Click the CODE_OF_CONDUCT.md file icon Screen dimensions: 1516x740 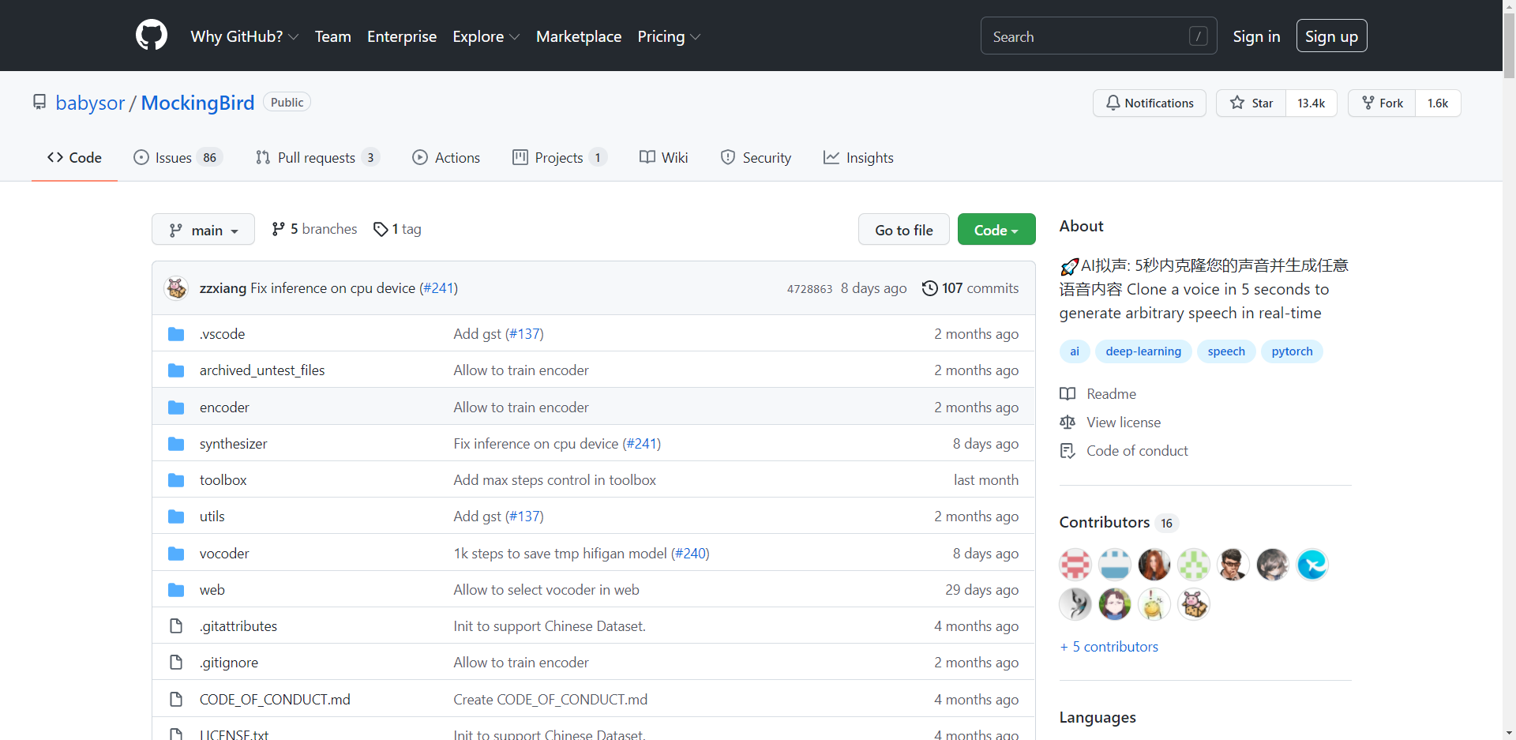176,700
